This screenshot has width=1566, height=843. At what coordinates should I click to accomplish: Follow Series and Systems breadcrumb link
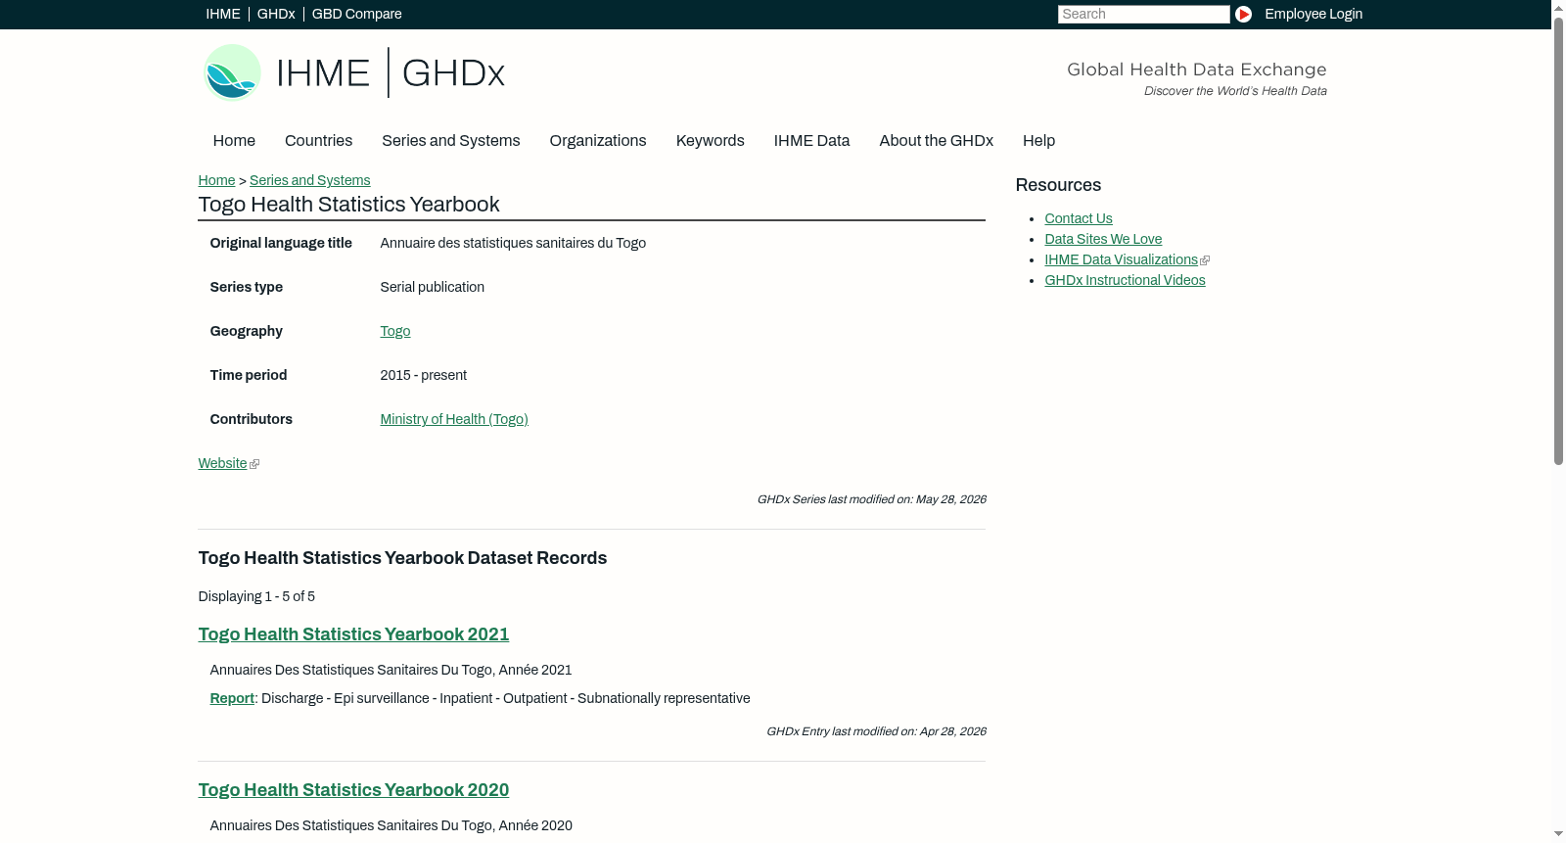pos(309,180)
